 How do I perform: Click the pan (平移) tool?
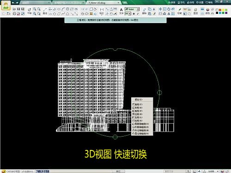click(29, 12)
